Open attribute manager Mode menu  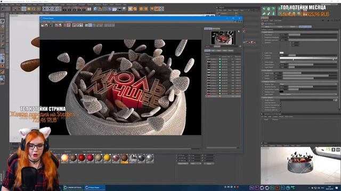point(266,21)
